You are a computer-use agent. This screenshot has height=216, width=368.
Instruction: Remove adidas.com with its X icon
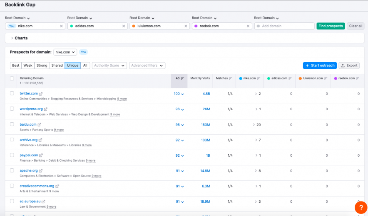[x=124, y=26]
